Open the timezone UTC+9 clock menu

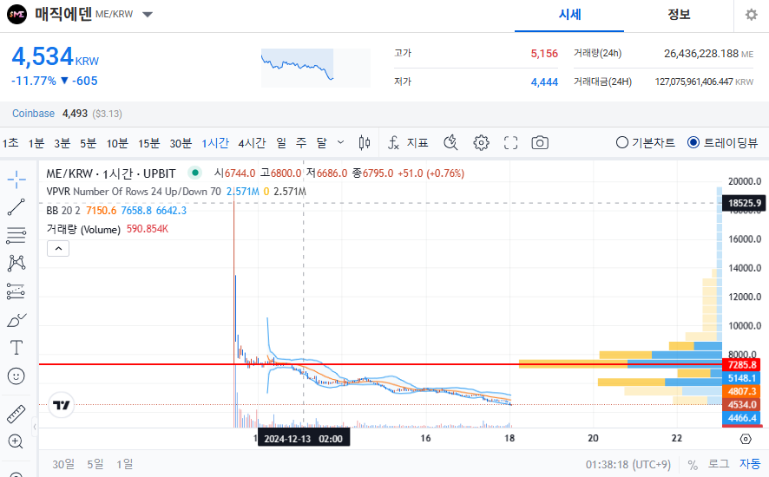pyautogui.click(x=628, y=464)
